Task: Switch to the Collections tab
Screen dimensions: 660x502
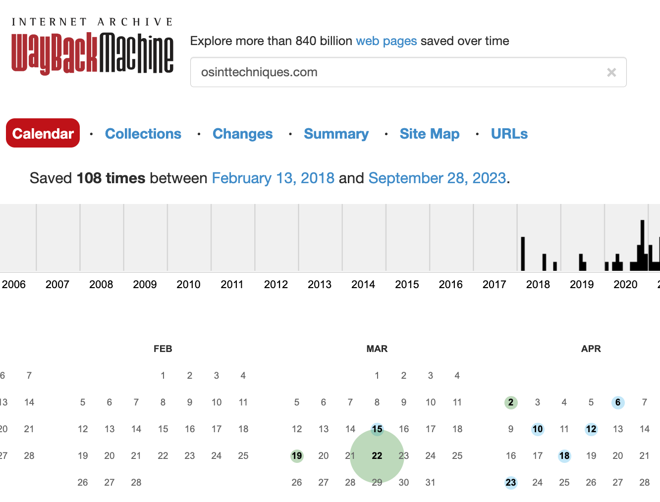Action: click(x=143, y=134)
